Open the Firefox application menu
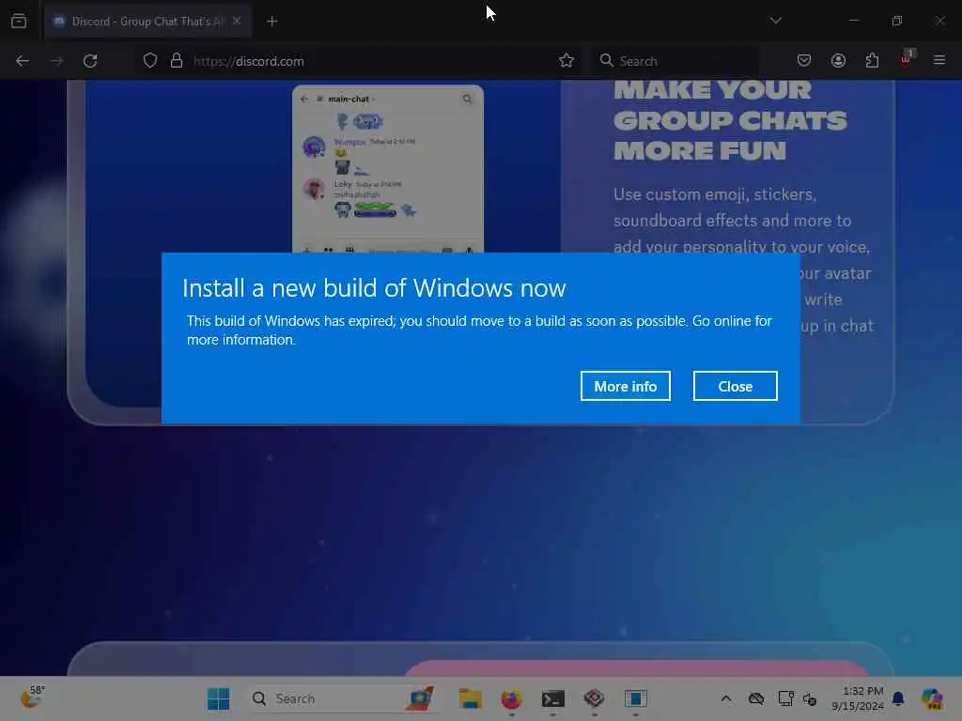 click(x=939, y=61)
